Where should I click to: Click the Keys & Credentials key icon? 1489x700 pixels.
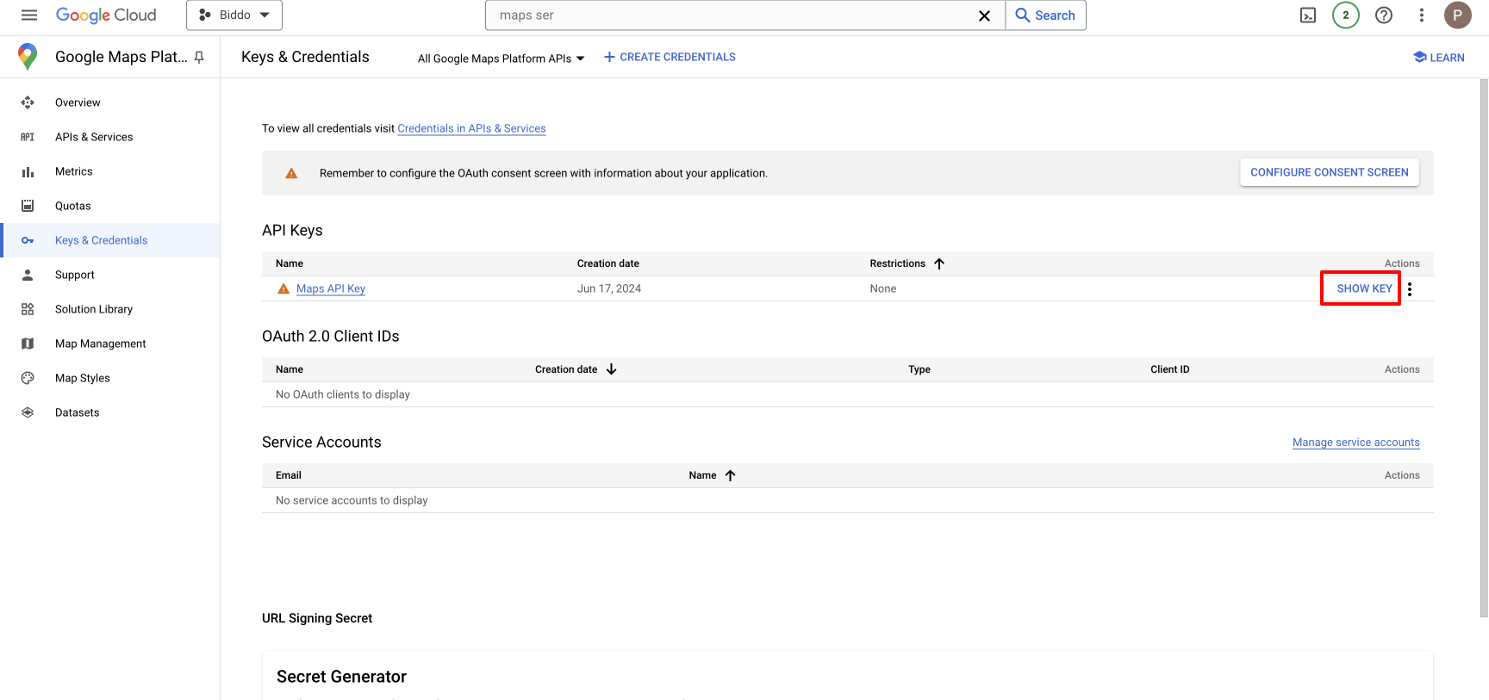[x=28, y=240]
